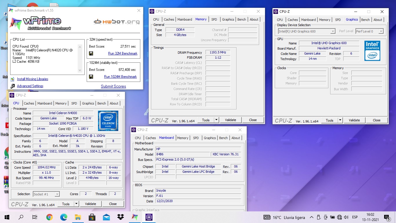This screenshot has width=396, height=223.
Task: Open the Bench tab in the Graphics window
Action: pos(366,20)
